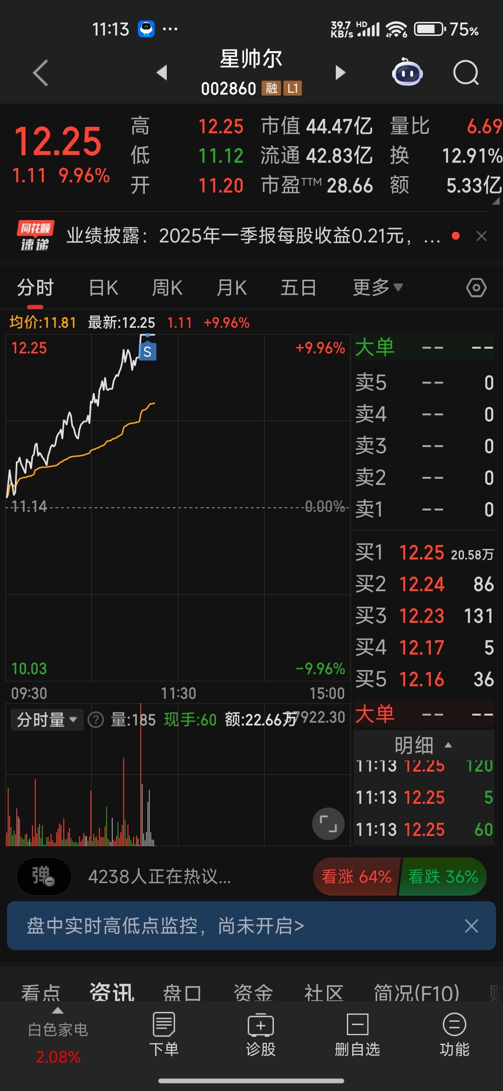
Task: Vote 看涨 64% bullish
Action: [356, 877]
